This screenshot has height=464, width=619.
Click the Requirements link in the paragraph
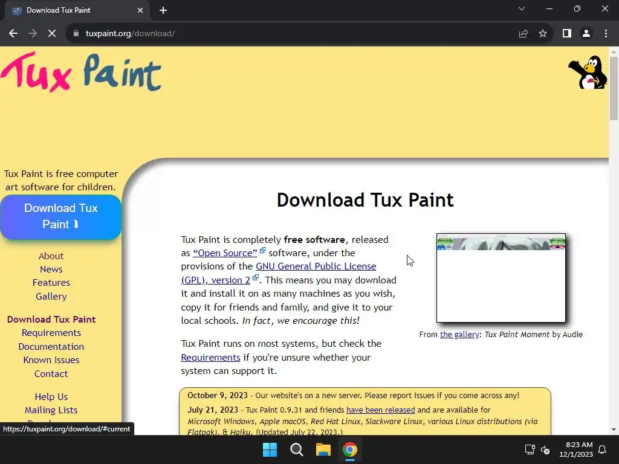click(x=210, y=358)
